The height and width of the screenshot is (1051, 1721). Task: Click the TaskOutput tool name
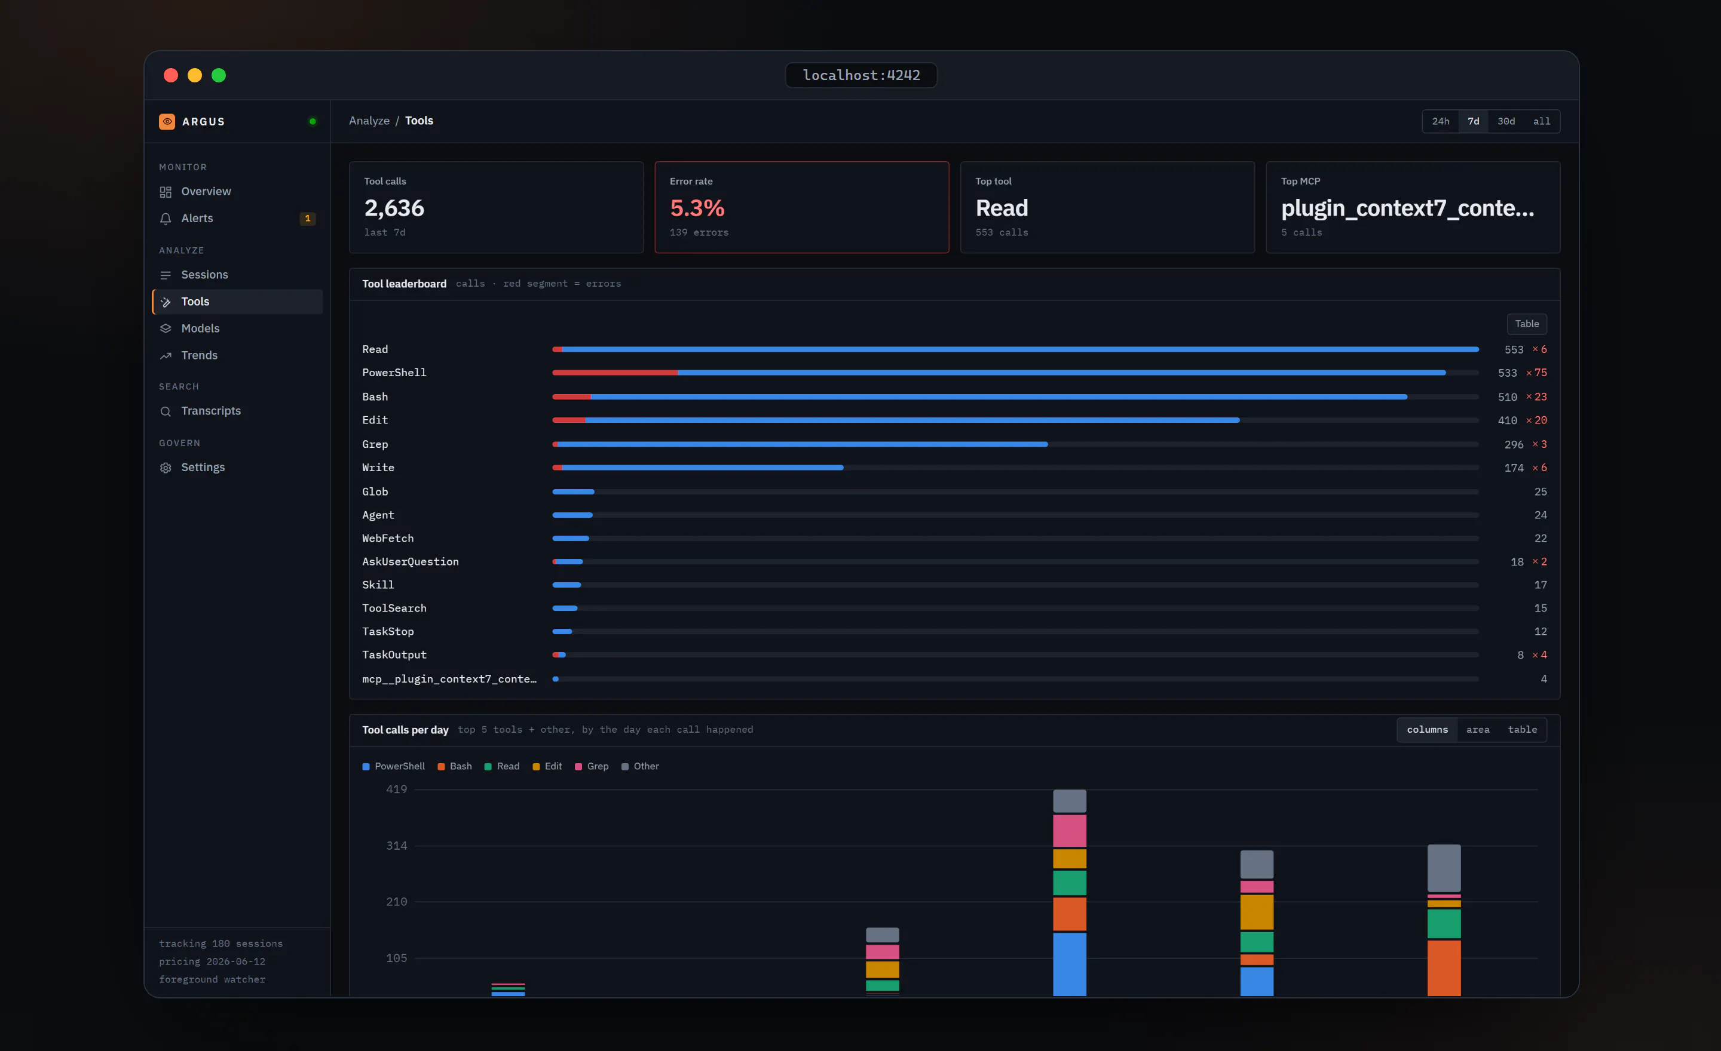pyautogui.click(x=394, y=655)
